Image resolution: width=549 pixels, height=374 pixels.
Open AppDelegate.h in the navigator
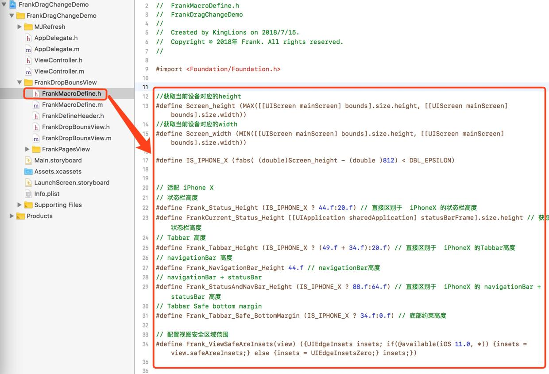tap(56, 38)
